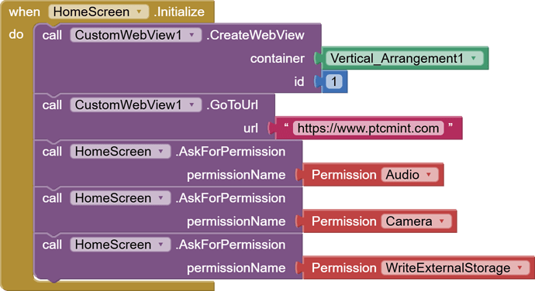This screenshot has width=535, height=291.
Task: Select the when HomeScreen.Initialize event block
Action: [24, 12]
